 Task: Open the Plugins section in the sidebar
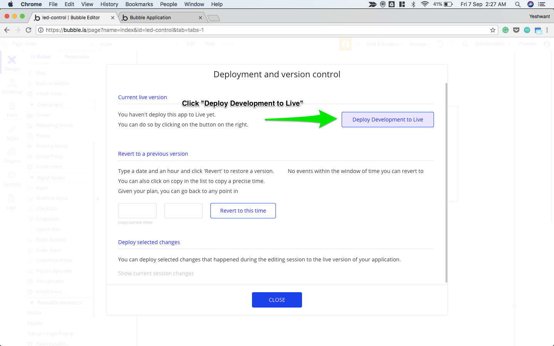click(12, 156)
